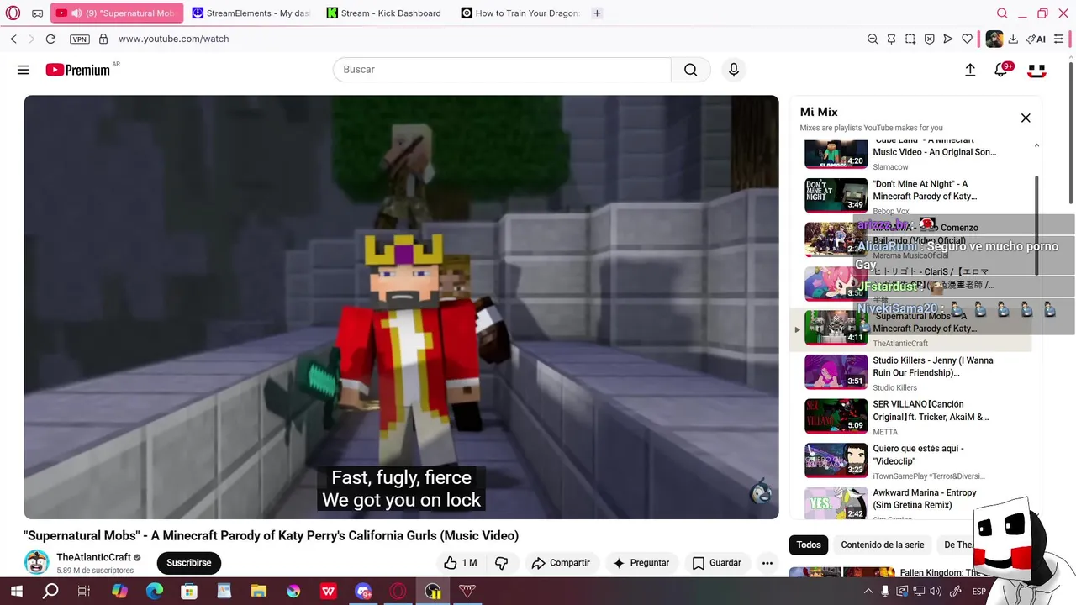This screenshot has height=605, width=1076.
Task: Open Opera Flow send icon
Action: point(948,39)
